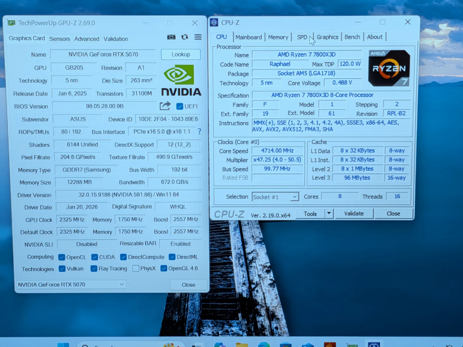Viewport: 463px width, 347px height.
Task: Open the SPD tab
Action: click(302, 37)
